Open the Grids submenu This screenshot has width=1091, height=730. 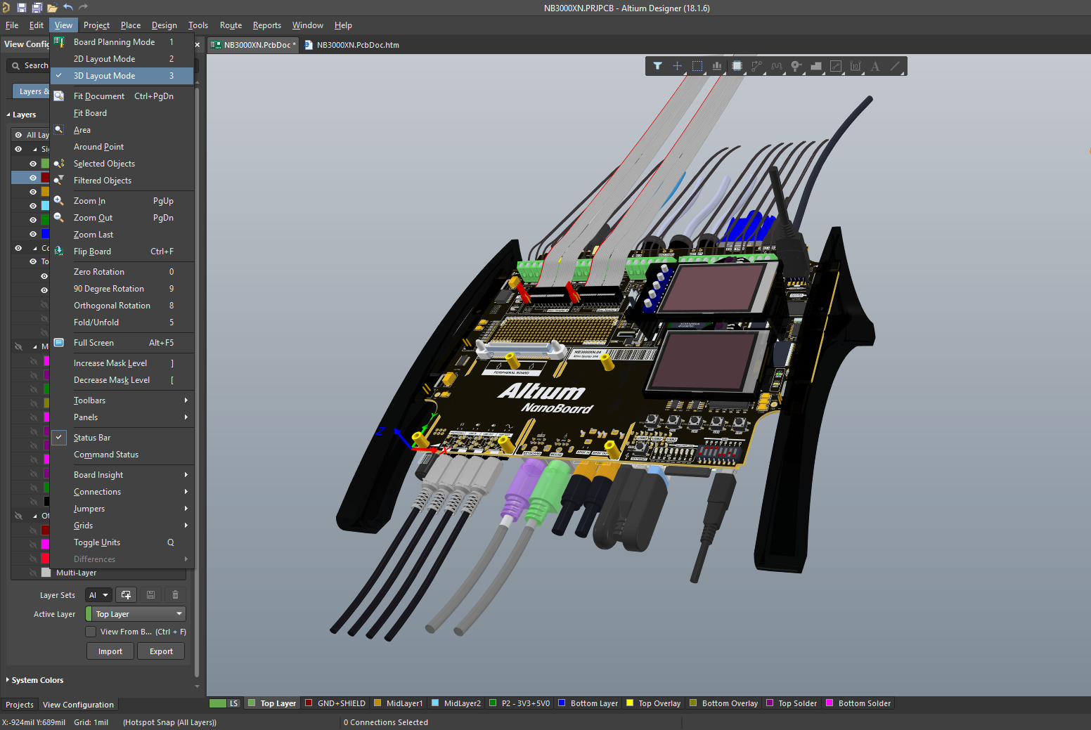pos(122,526)
